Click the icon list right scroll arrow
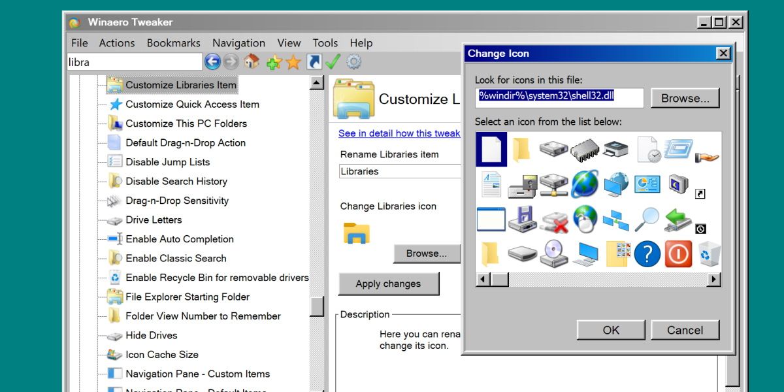 (714, 280)
